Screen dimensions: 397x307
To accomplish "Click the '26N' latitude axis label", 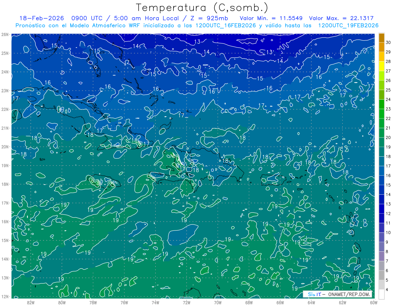I will tap(5, 34).
